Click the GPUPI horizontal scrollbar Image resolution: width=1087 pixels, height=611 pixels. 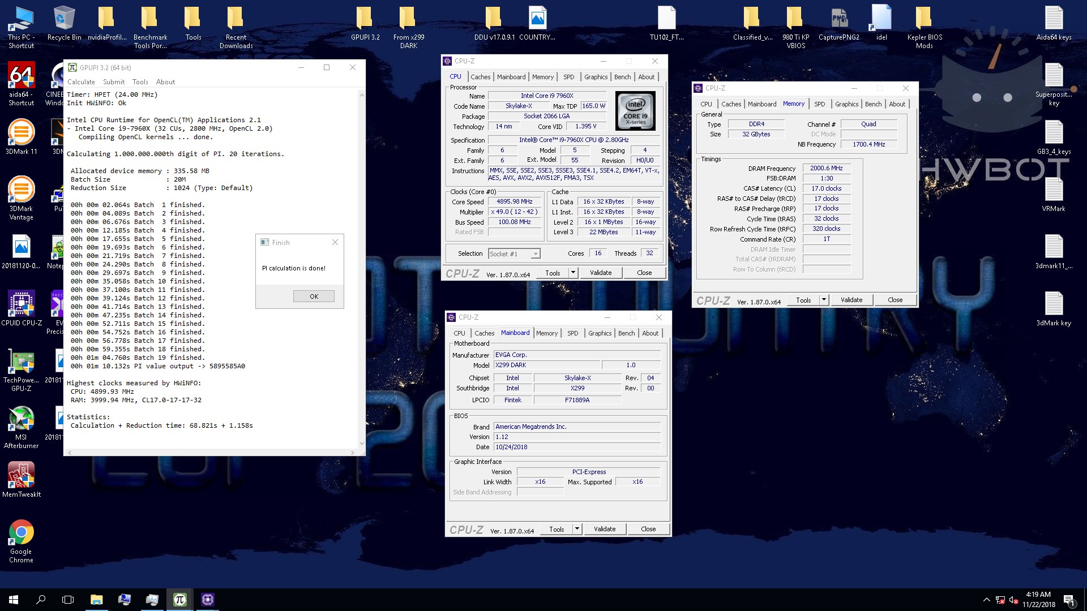pos(211,453)
